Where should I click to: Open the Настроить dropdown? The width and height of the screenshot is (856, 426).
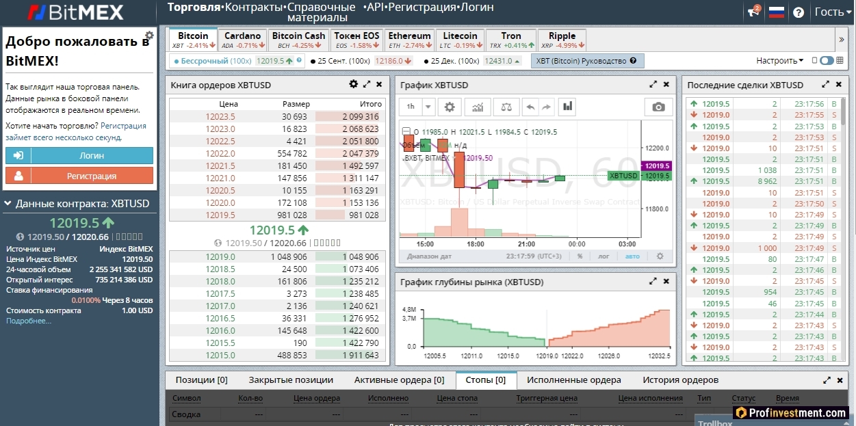780,61
